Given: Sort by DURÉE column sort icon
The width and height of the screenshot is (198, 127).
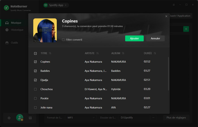Looking at the screenshot, I should pyautogui.click(x=155, y=53).
